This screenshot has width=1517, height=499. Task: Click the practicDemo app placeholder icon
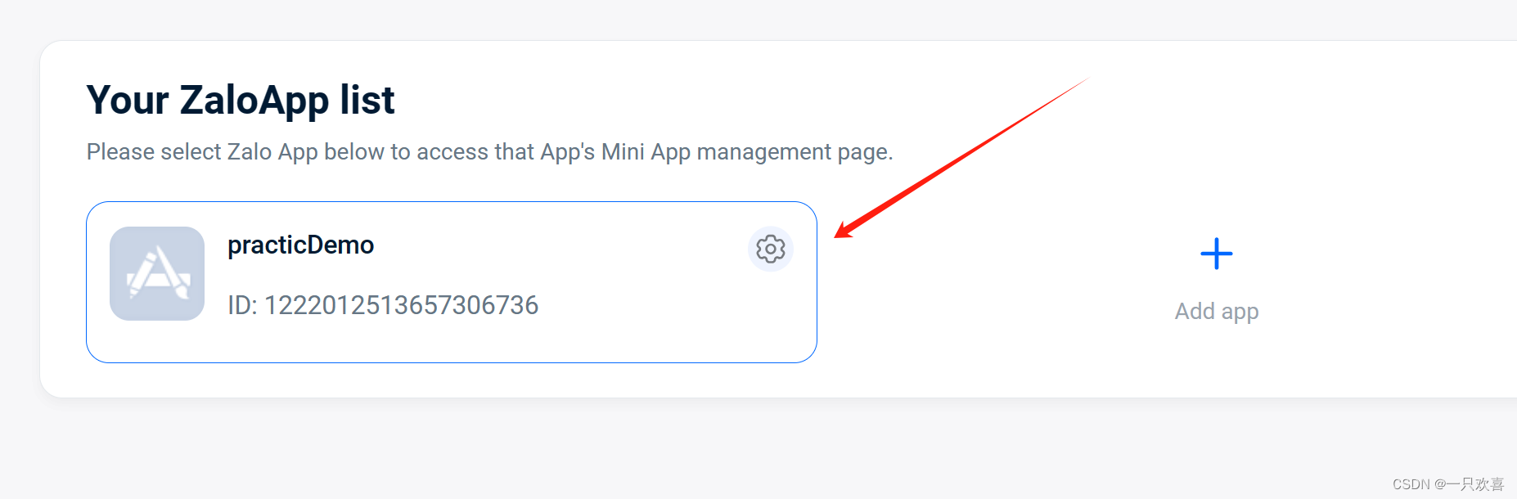157,273
